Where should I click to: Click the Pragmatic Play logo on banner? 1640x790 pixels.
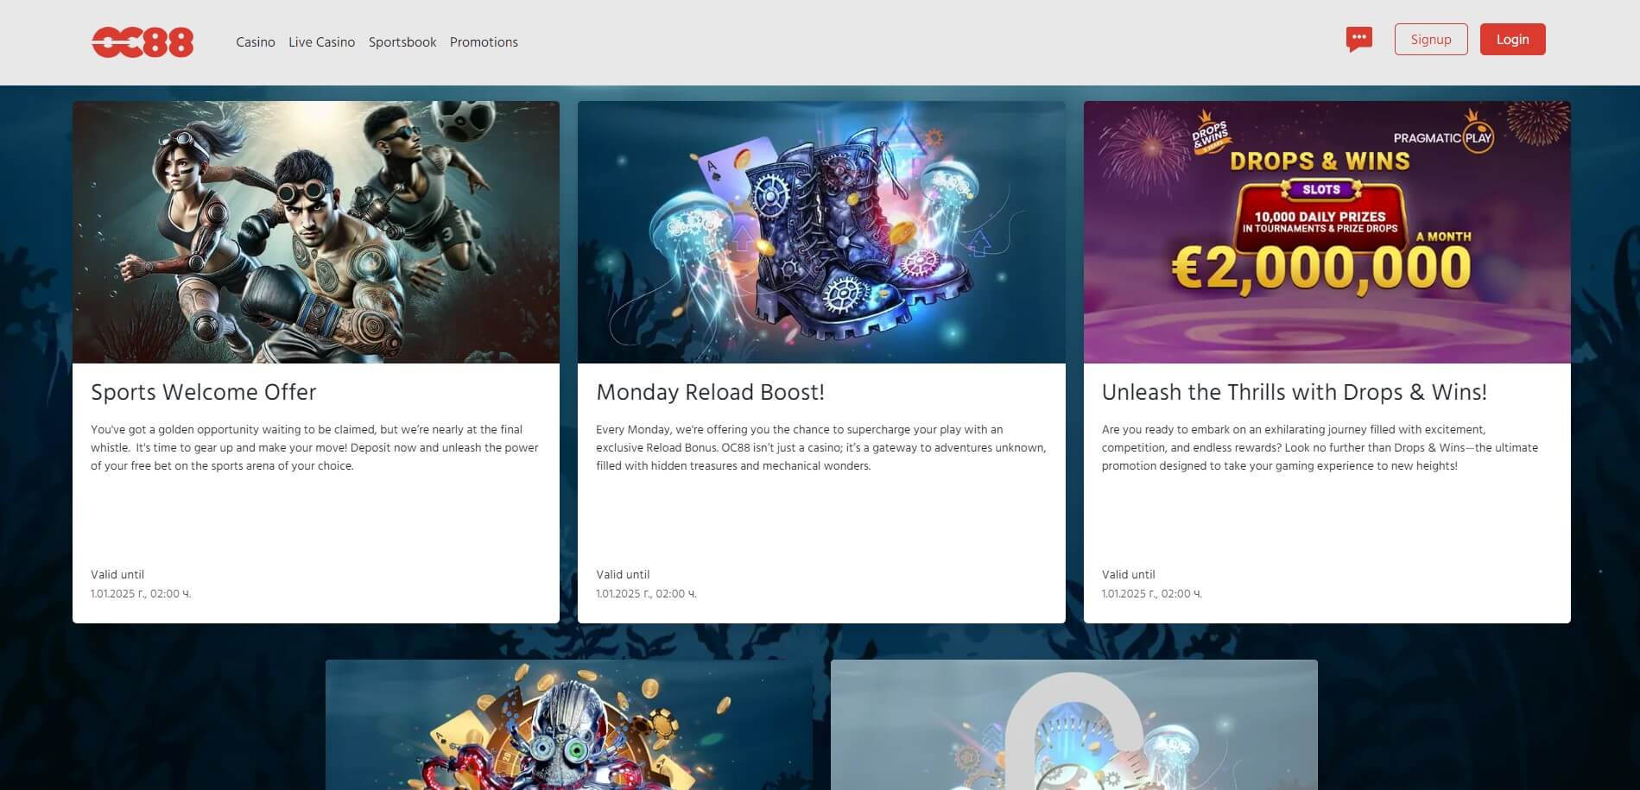[1443, 137]
